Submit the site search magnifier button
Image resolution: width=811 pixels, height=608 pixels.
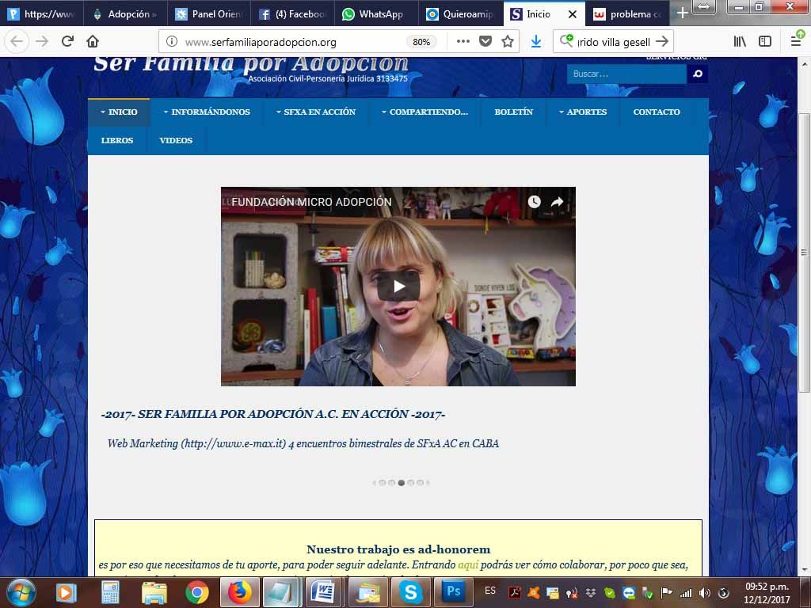(697, 74)
